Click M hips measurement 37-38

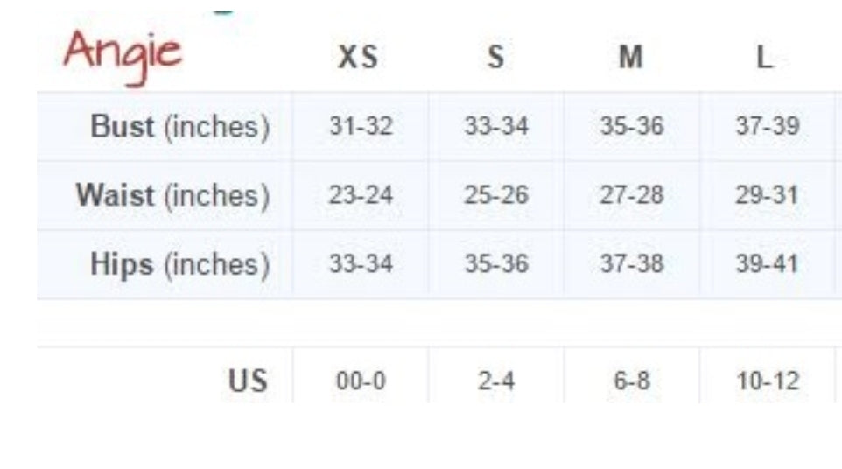631,263
